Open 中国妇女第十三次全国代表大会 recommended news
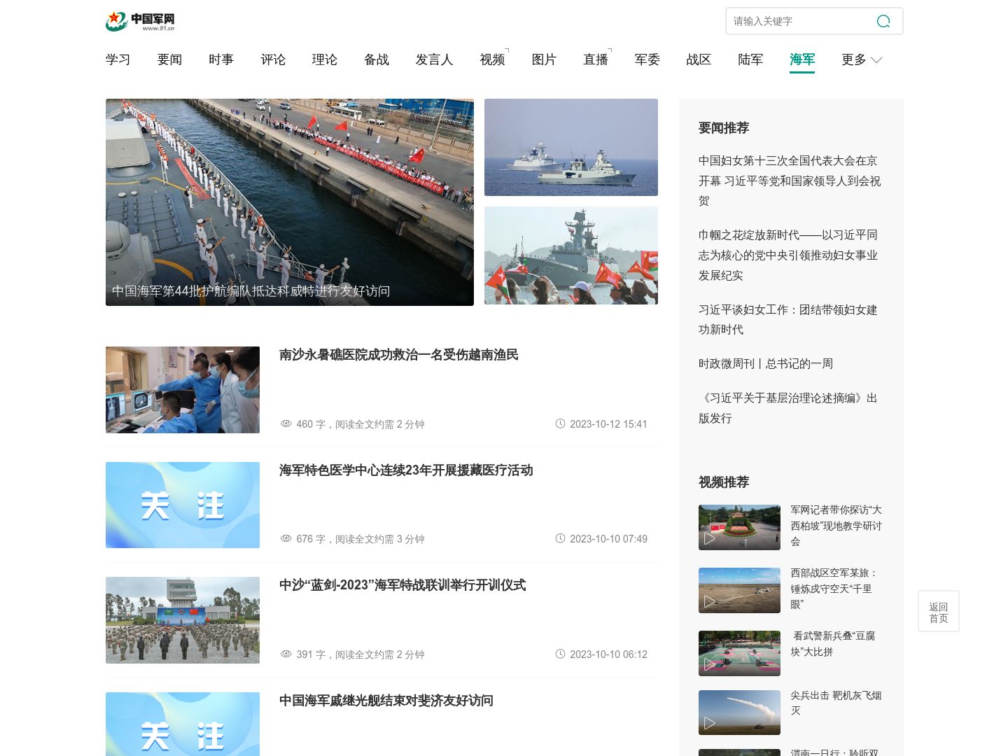1008x756 pixels. (x=790, y=181)
